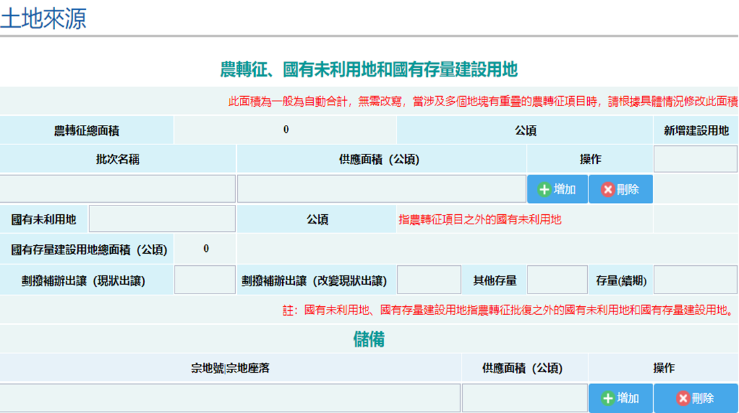The height and width of the screenshot is (413, 739).
Task: Click the 農轉征總面積 label
Action: [86, 130]
